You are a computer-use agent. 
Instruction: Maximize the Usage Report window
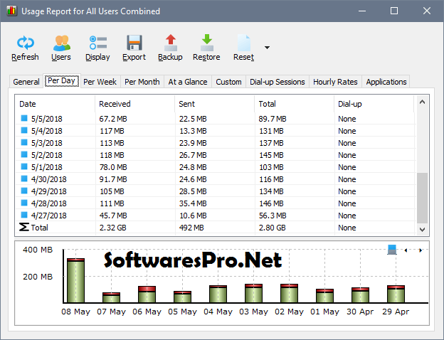click(x=394, y=11)
